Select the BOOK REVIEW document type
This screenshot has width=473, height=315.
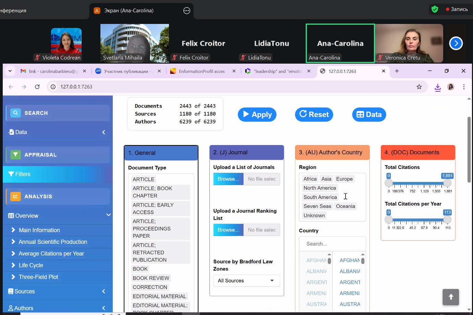[x=151, y=278]
